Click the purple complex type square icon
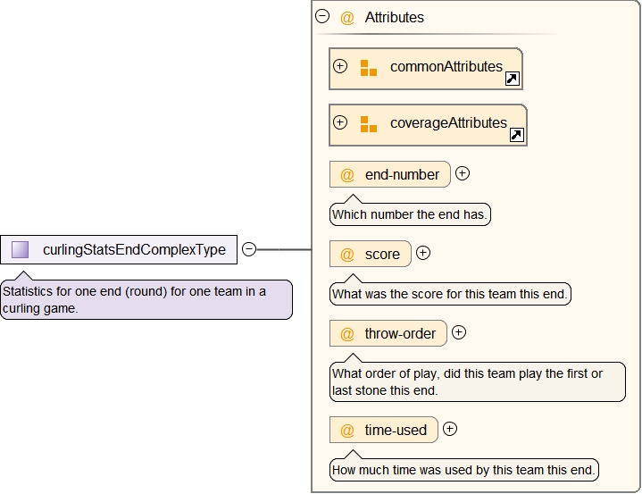Screen dimensions: 642x494 21,250
